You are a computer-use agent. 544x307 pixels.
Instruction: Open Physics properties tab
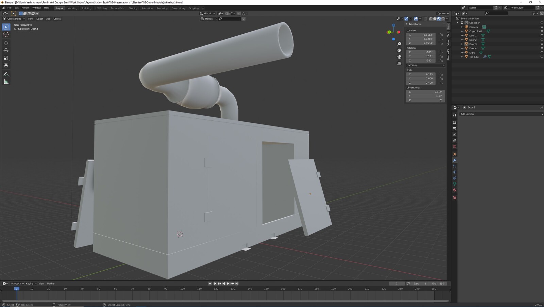pyautogui.click(x=455, y=172)
